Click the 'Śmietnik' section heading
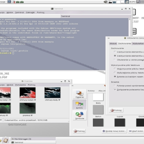Viewport: 144px width, 144px height. point(115,82)
